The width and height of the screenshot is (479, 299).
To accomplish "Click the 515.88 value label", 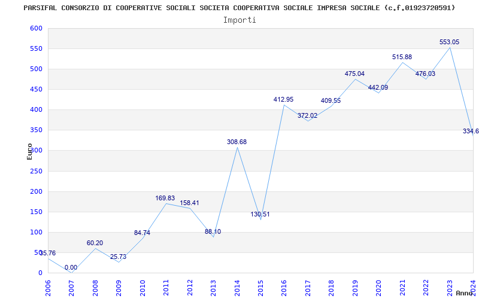I will coord(402,57).
